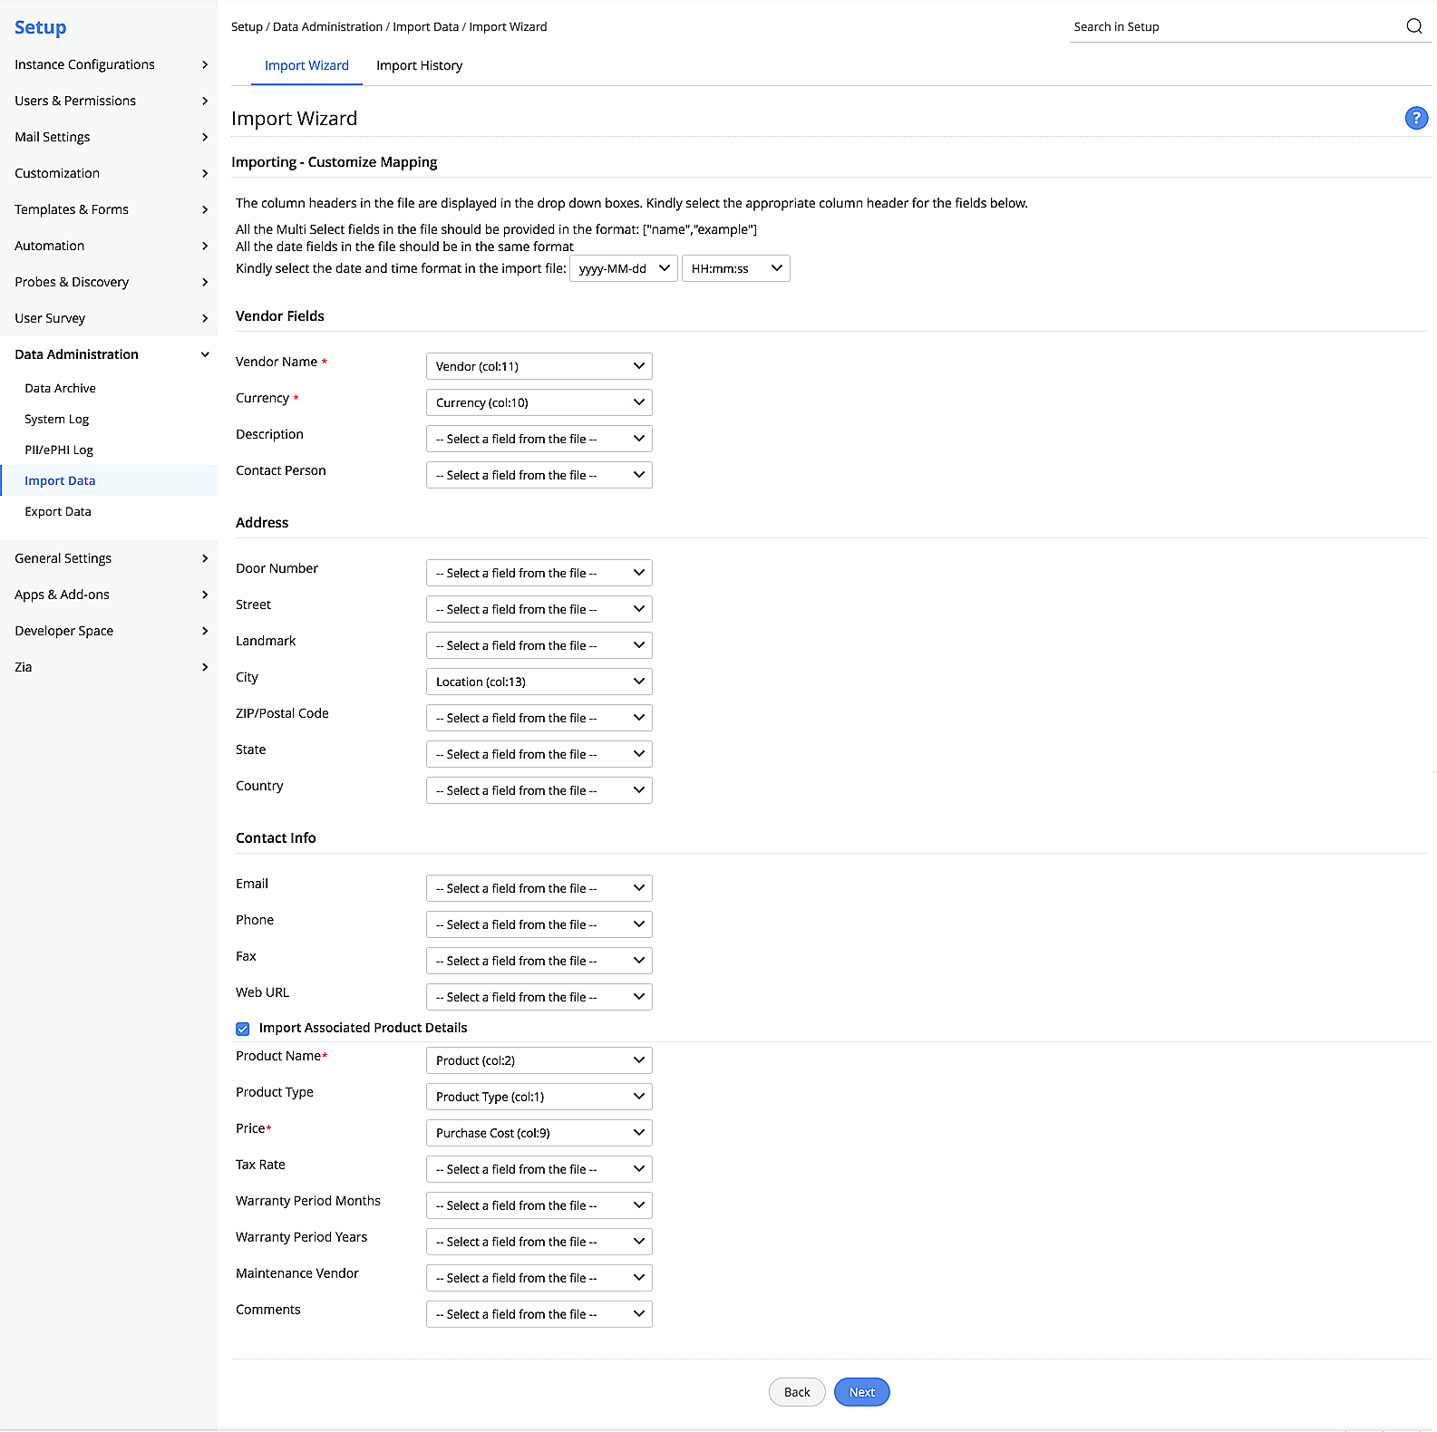This screenshot has height=1432, width=1437.
Task: Open System Log in the sidebar
Action: click(x=57, y=419)
